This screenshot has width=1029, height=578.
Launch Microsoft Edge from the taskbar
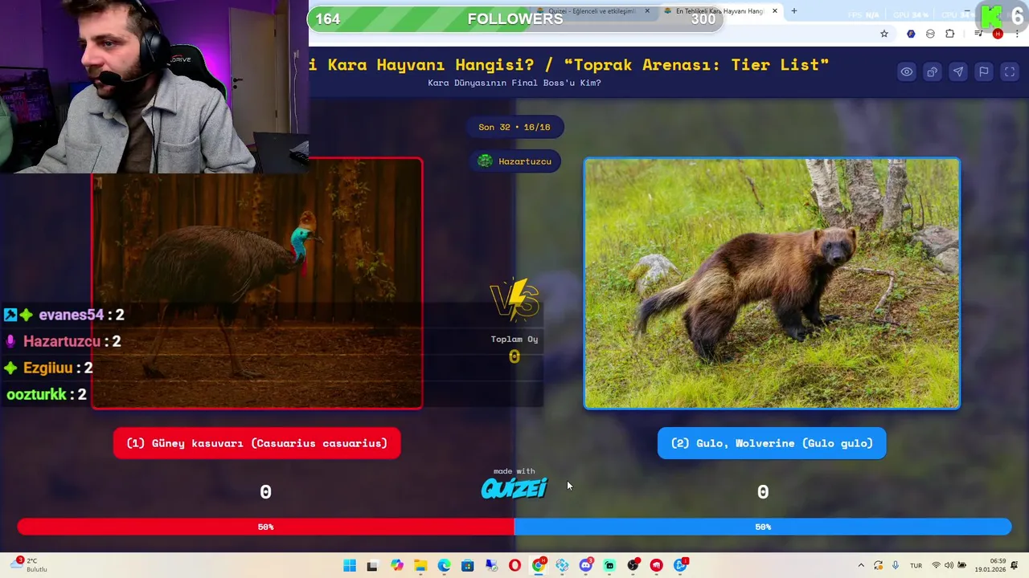click(x=444, y=565)
